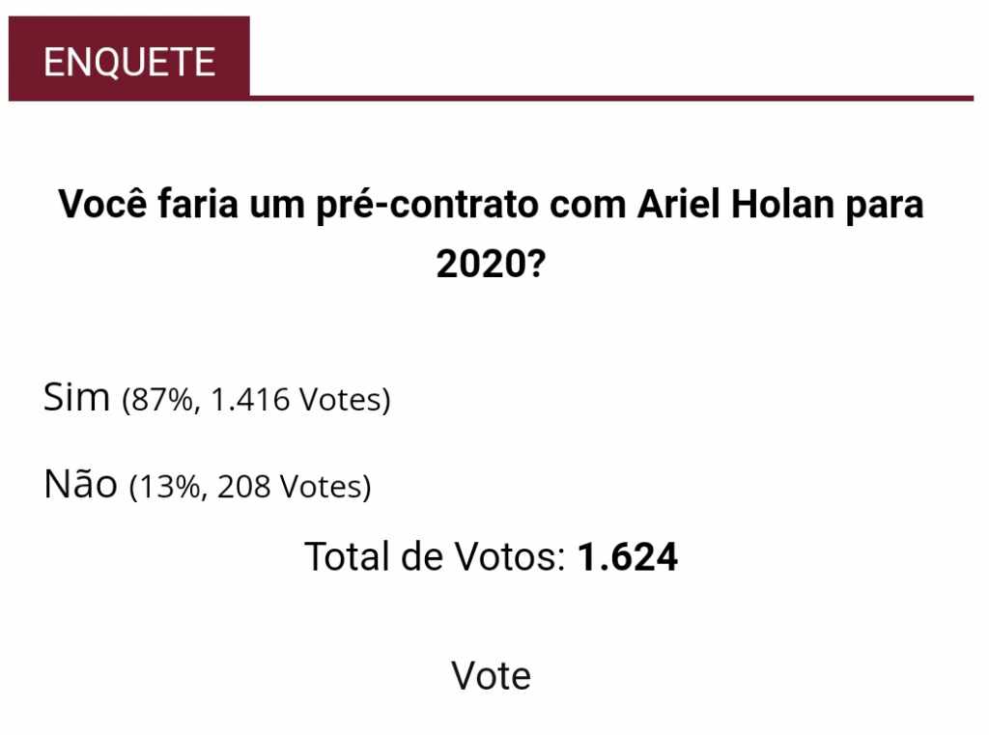This screenshot has width=989, height=735.
Task: Click the 208 Votes count text
Action: point(290,487)
